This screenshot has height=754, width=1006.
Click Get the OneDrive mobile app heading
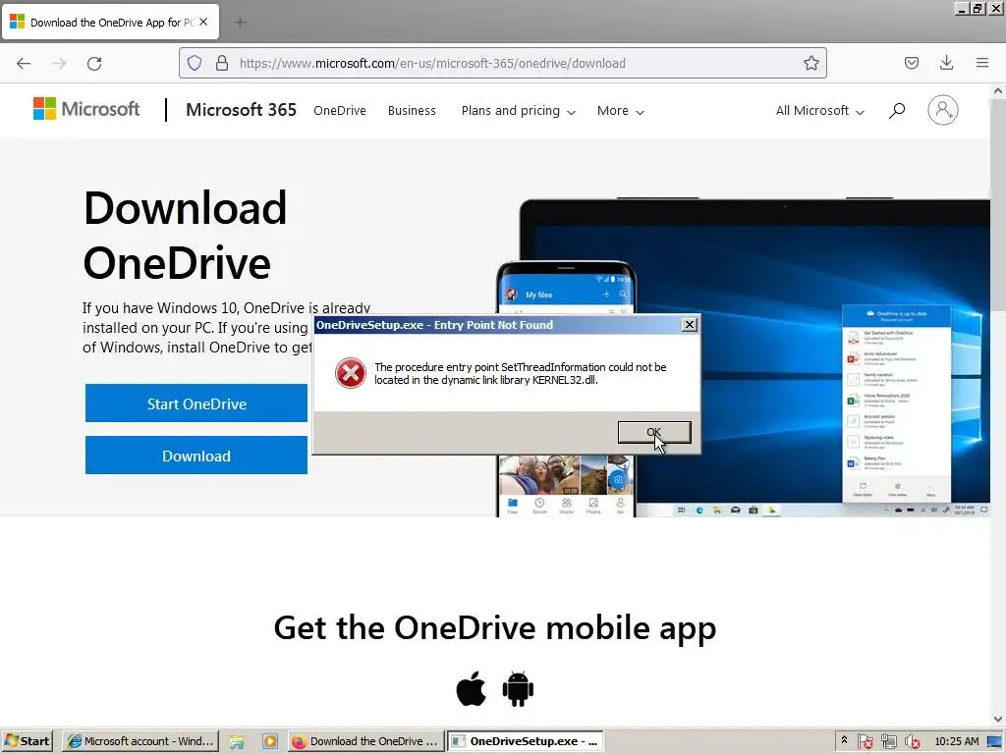pyautogui.click(x=495, y=627)
